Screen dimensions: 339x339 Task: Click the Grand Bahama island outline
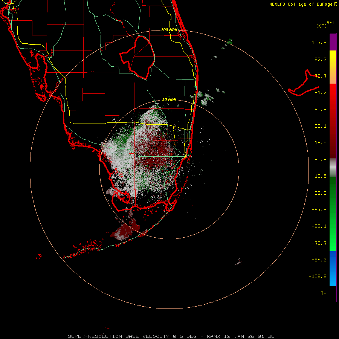point(304,83)
